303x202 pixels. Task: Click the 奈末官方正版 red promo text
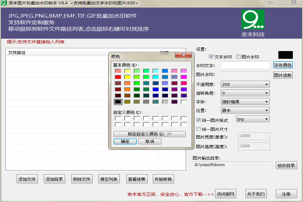tap(171, 194)
